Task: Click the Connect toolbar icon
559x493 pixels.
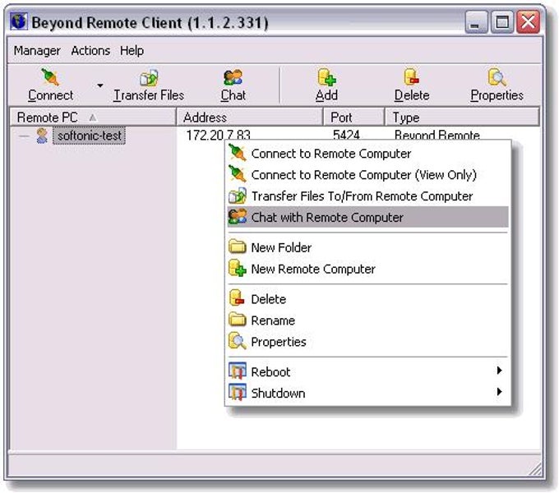Action: (x=50, y=77)
